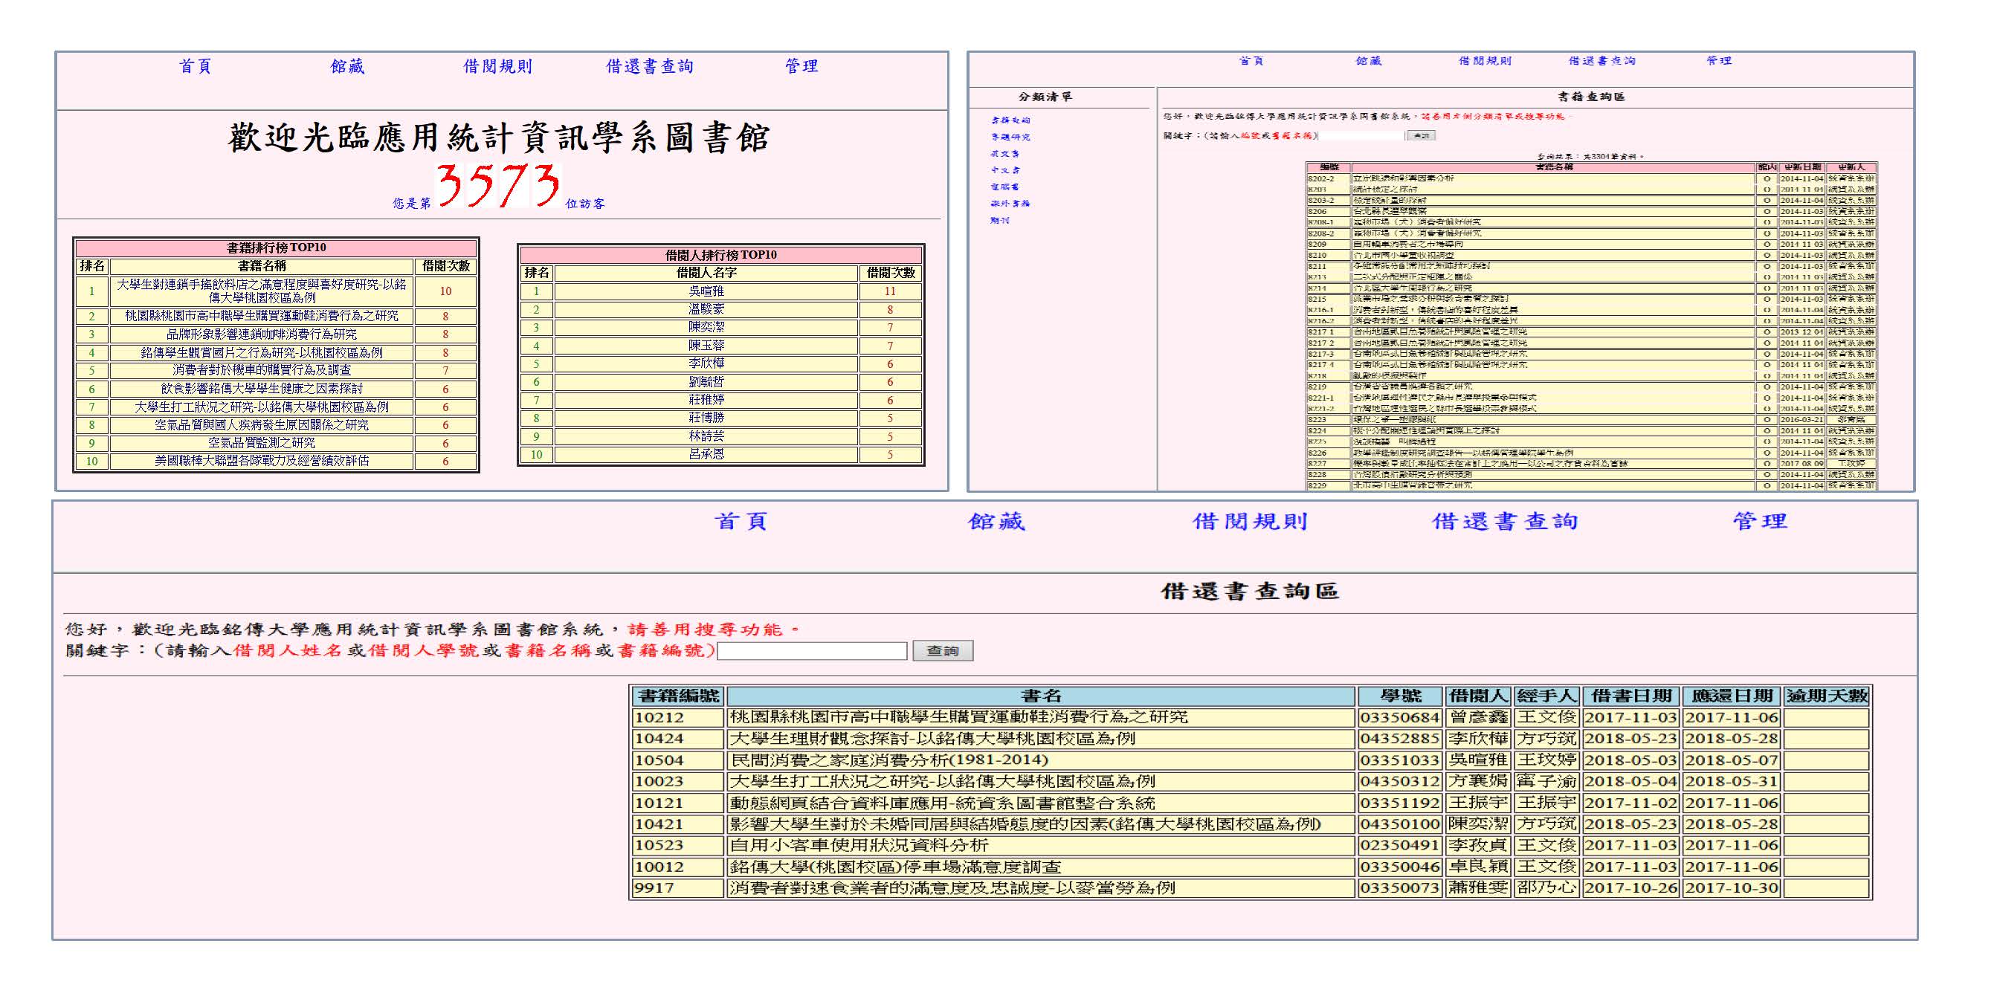Open 首頁 in the home page panel navigation
The width and height of the screenshot is (2000, 990).
click(x=196, y=67)
